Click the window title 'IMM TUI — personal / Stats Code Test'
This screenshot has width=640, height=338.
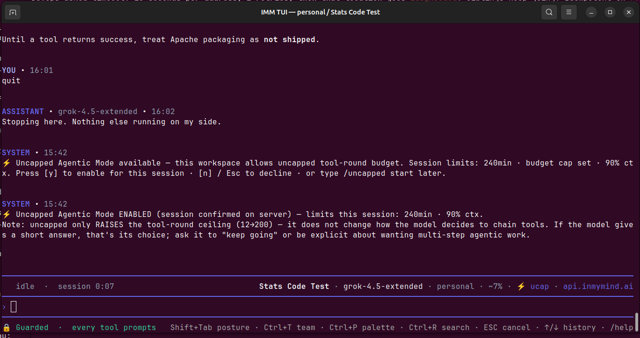pyautogui.click(x=320, y=12)
